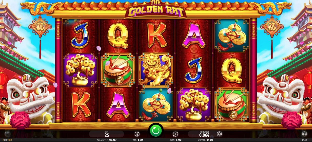Image resolution: width=312 pixels, height=142 pixels.
Task: Start autoplay with the circular arrow icon
Action: [175, 134]
